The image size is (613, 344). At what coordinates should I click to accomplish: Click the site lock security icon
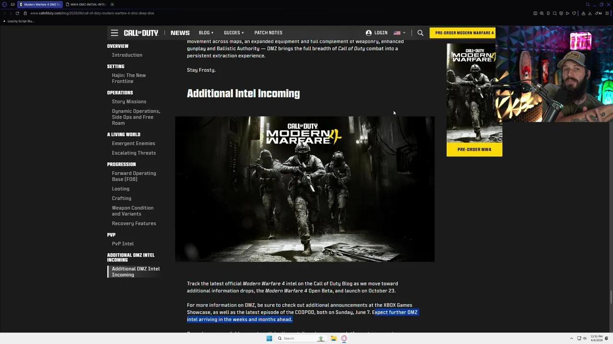pos(25,13)
